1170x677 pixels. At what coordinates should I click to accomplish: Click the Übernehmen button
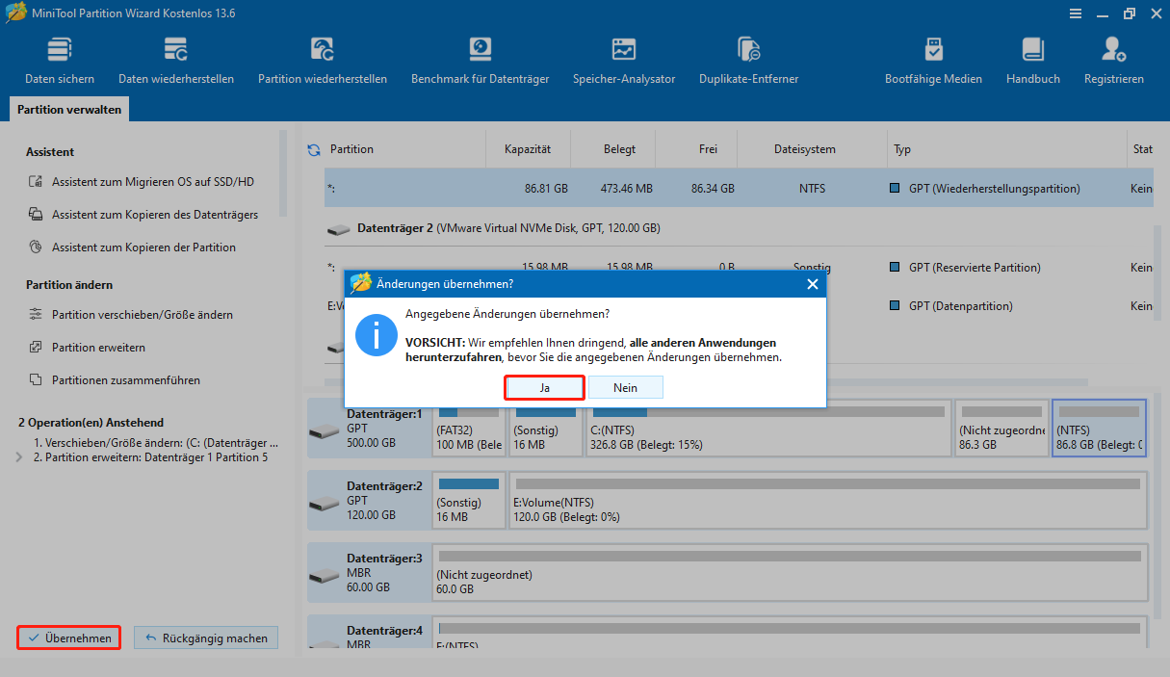click(69, 638)
